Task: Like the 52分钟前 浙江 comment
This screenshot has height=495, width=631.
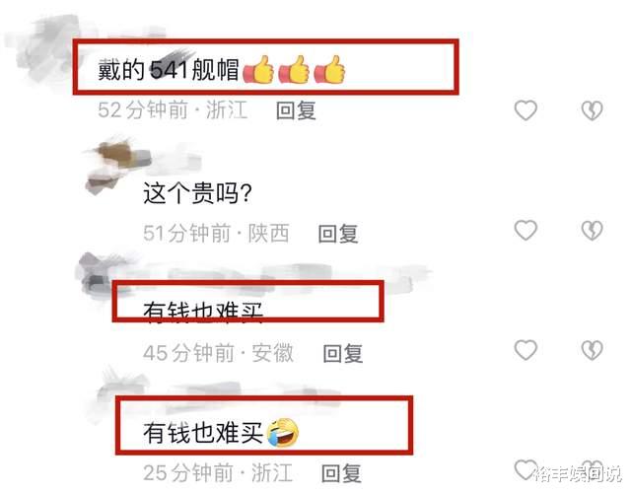Action: (526, 110)
